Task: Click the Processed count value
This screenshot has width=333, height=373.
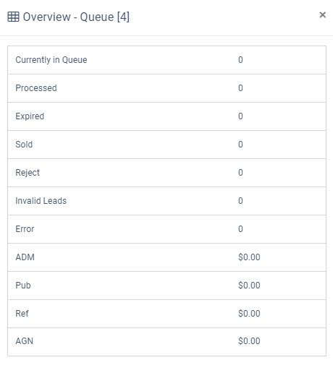Action: 240,88
